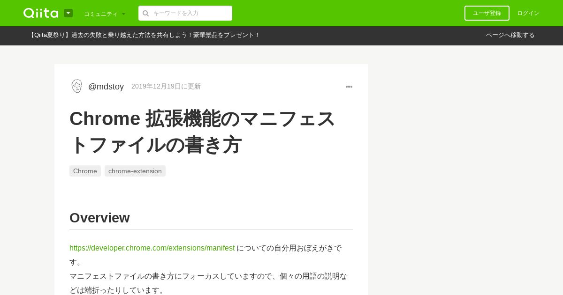
Task: Open the article three-dots options menu
Action: [349, 87]
